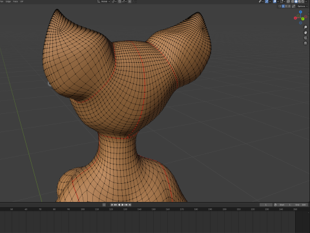Toggle X-ray view
Viewport: 310px width, 233px height.
pos(288,1)
